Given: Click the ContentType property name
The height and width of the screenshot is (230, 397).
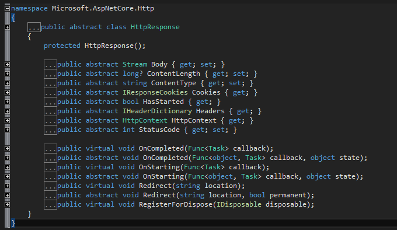Looking at the screenshot, I should tap(173, 83).
